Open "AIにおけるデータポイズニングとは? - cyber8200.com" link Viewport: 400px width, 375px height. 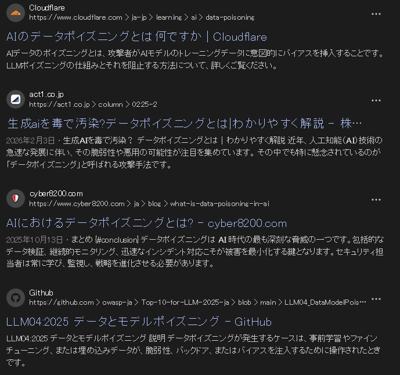coord(146,223)
